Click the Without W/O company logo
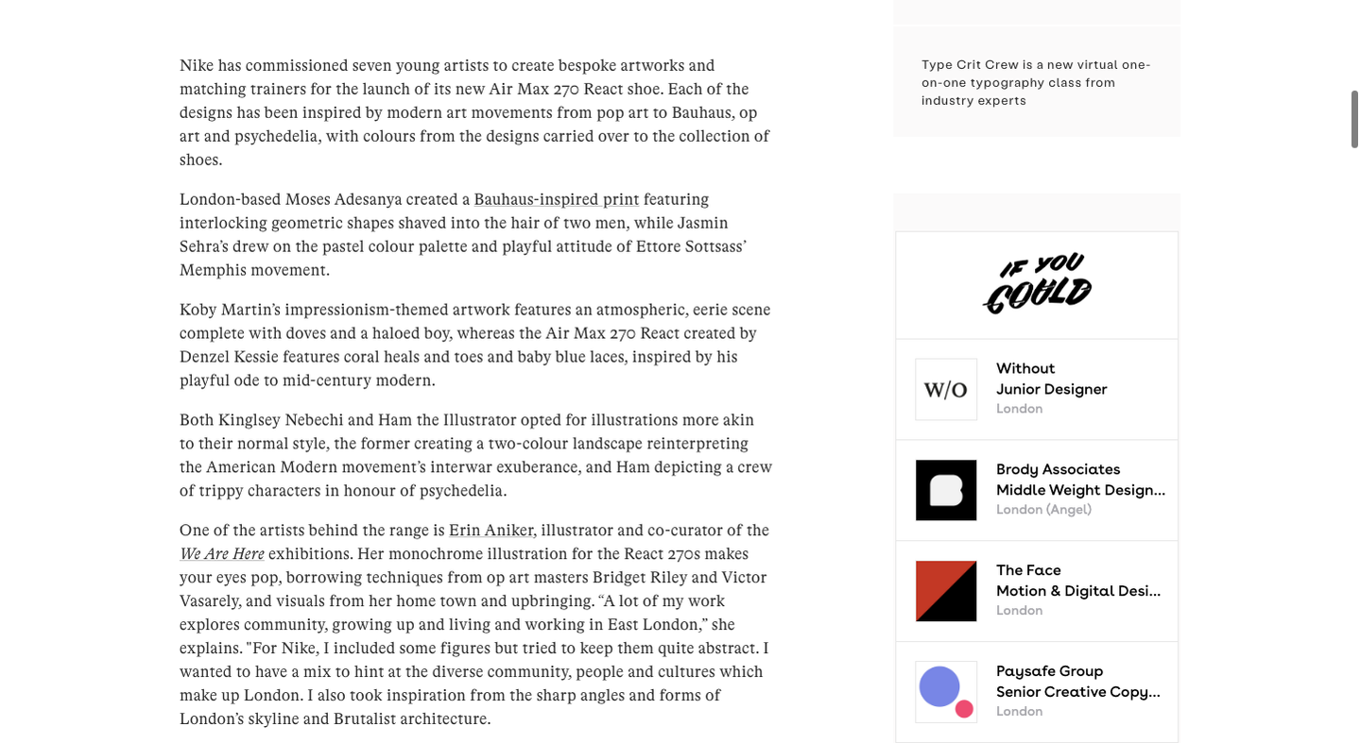The height and width of the screenshot is (743, 1360). coord(946,389)
